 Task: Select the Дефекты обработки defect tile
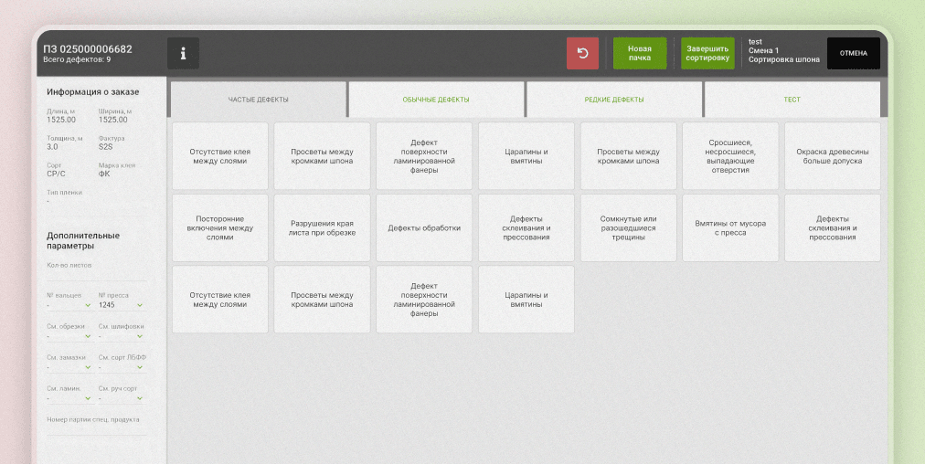click(424, 228)
